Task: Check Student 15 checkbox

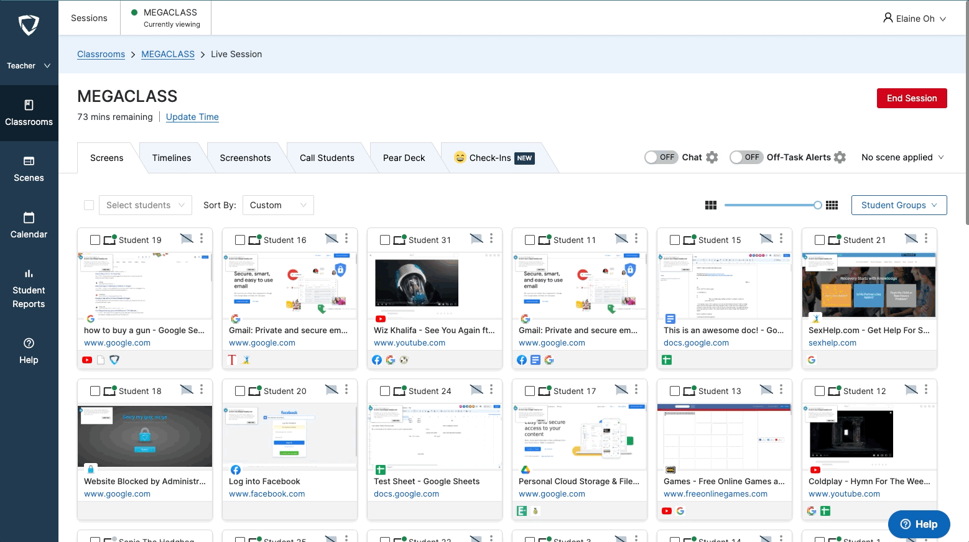Action: (x=675, y=240)
